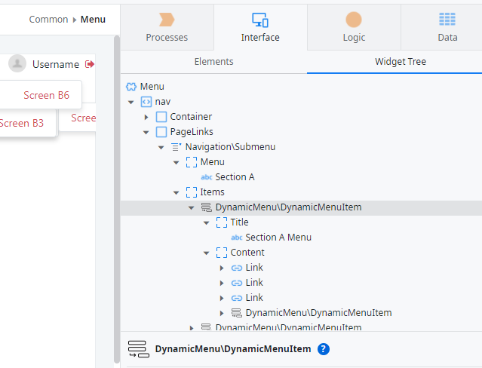Expand the first Link under Content
Screen dimensions: 482x368
coord(222,268)
